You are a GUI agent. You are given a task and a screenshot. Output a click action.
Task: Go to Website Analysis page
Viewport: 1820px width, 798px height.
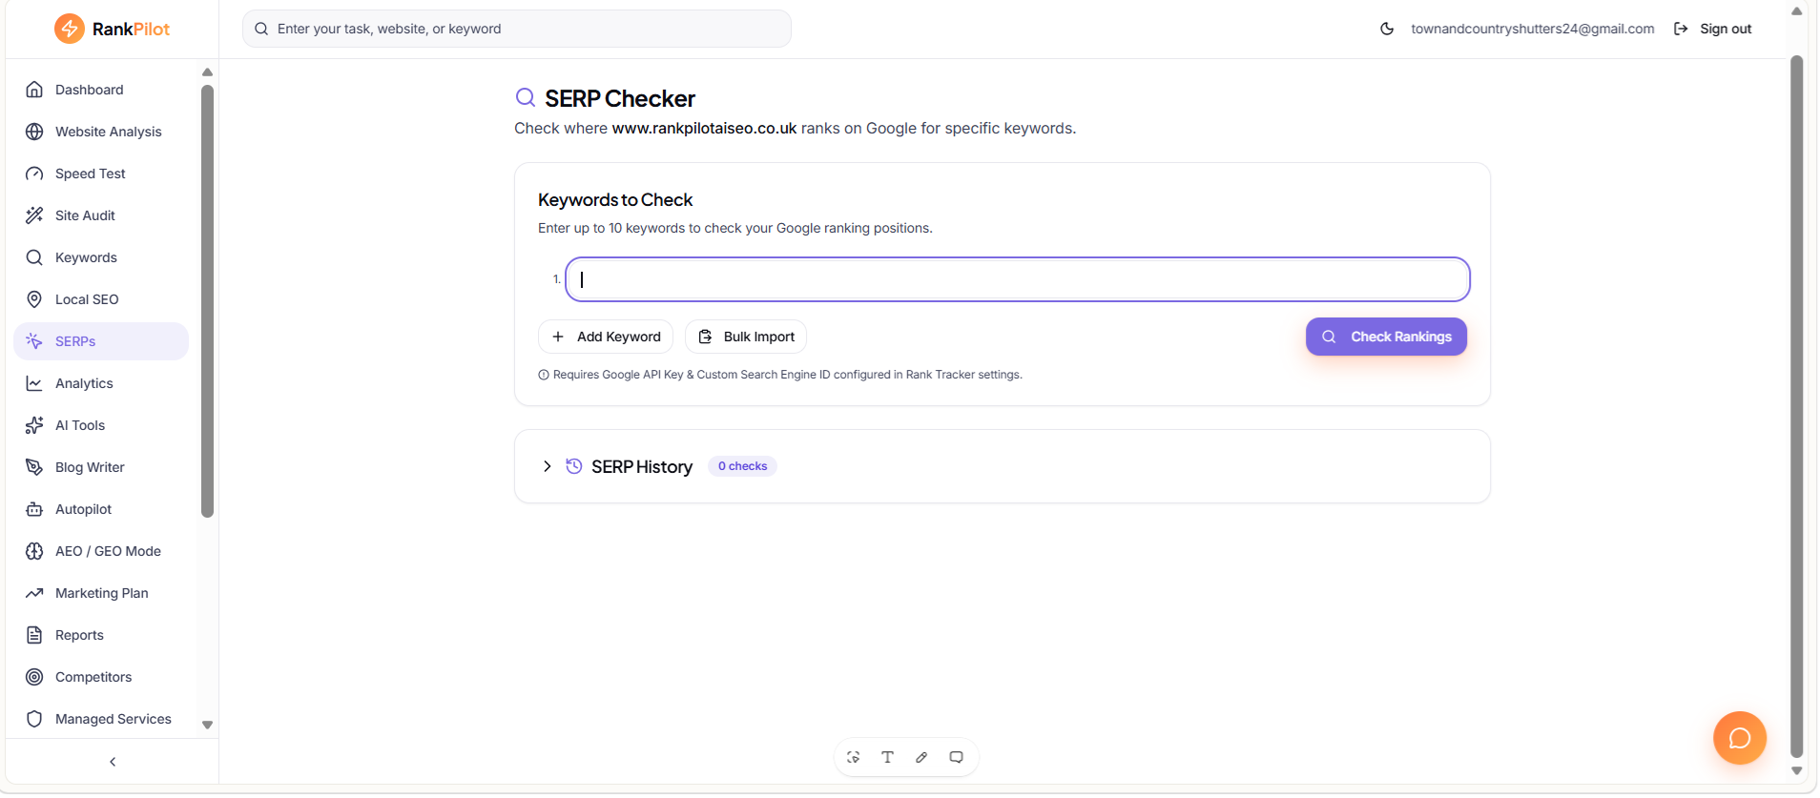click(x=101, y=132)
